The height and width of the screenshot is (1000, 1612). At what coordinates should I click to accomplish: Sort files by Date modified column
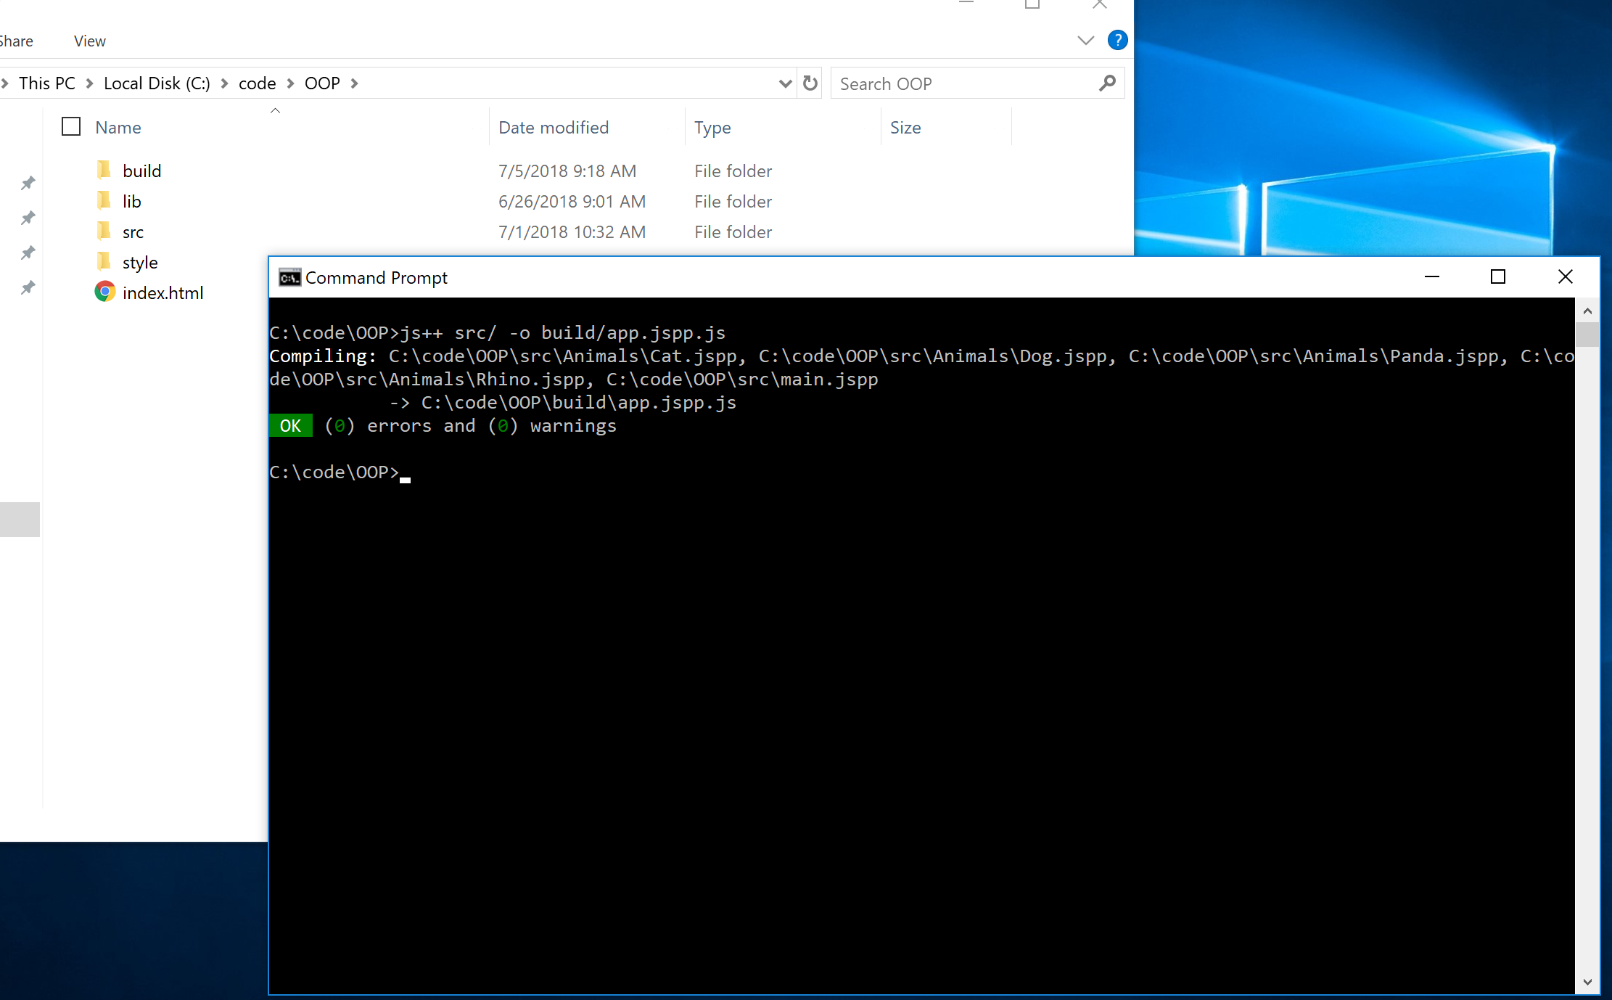pyautogui.click(x=554, y=128)
